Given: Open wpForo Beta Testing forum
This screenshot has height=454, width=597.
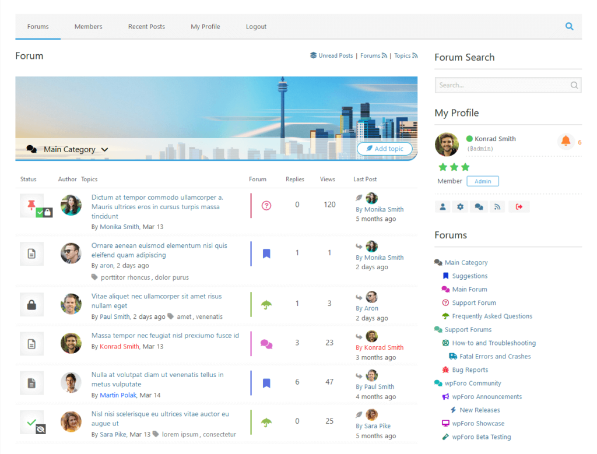Looking at the screenshot, I should [482, 437].
